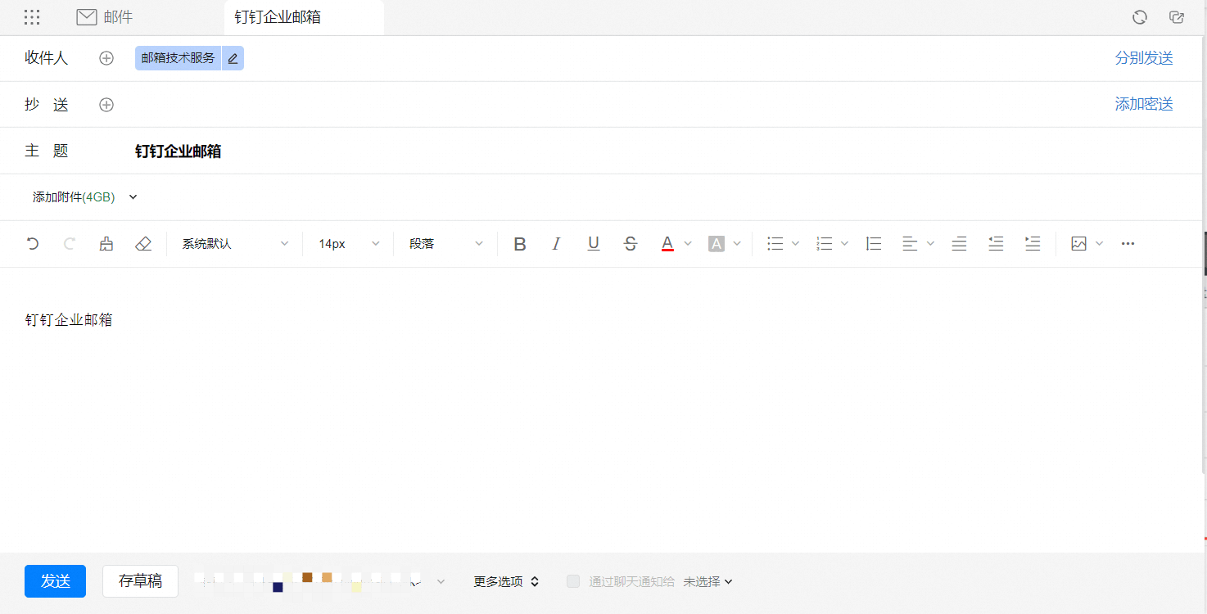
Task: Increase the paragraph indent
Action: (1033, 243)
